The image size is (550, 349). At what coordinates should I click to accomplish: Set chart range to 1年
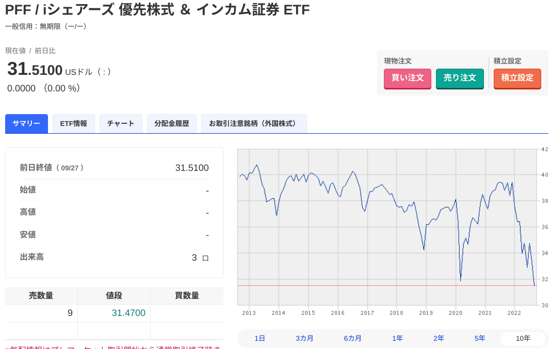point(397,339)
